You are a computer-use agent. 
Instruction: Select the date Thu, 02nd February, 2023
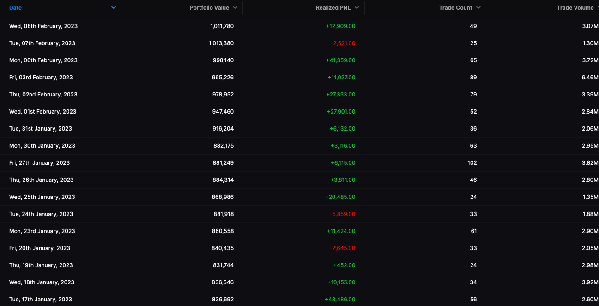tap(43, 95)
